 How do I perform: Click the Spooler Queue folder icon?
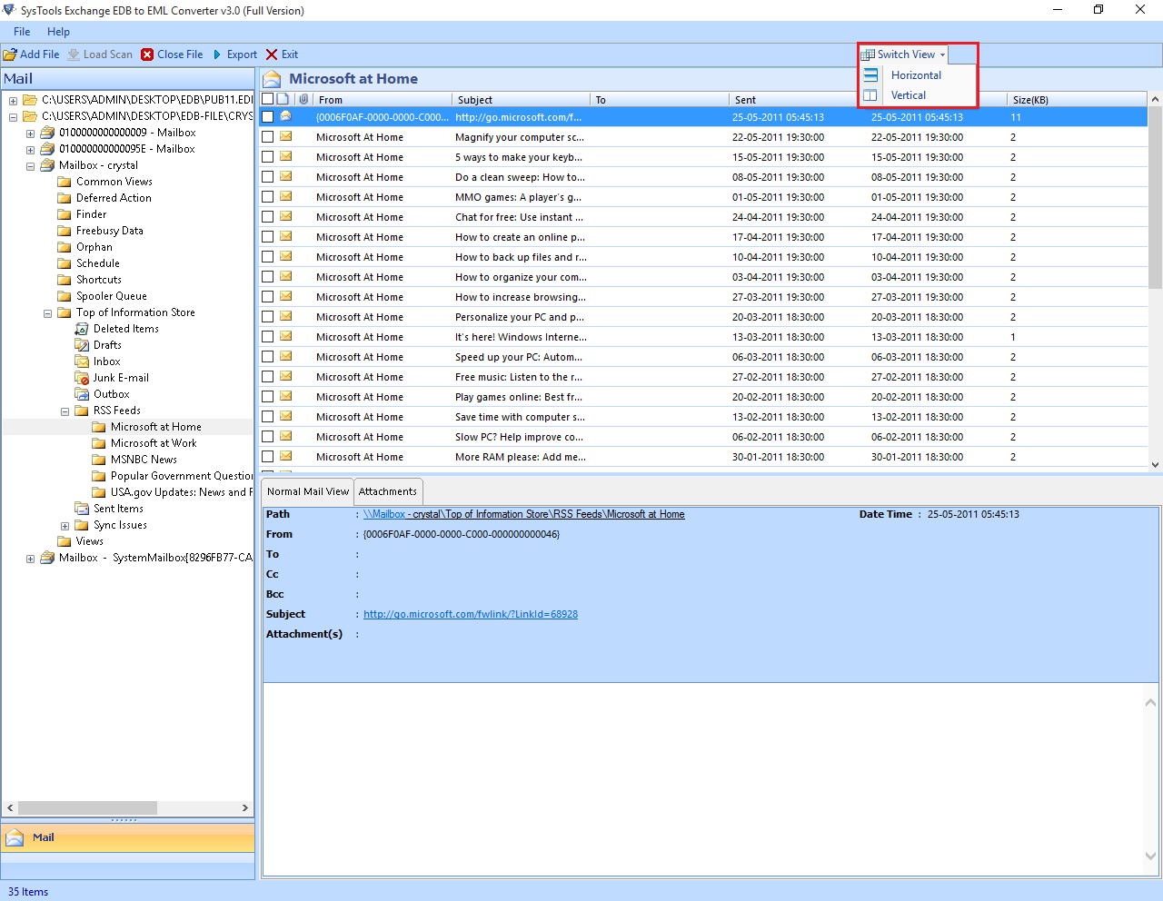pos(65,296)
